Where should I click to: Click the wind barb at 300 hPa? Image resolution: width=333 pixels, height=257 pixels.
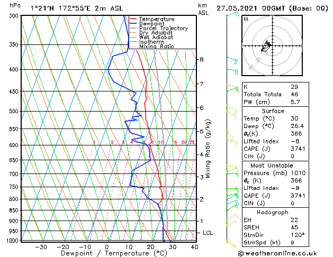click(x=233, y=14)
